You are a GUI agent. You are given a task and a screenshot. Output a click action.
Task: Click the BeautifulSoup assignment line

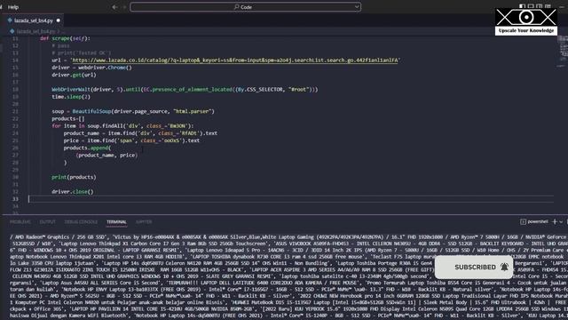(x=133, y=111)
